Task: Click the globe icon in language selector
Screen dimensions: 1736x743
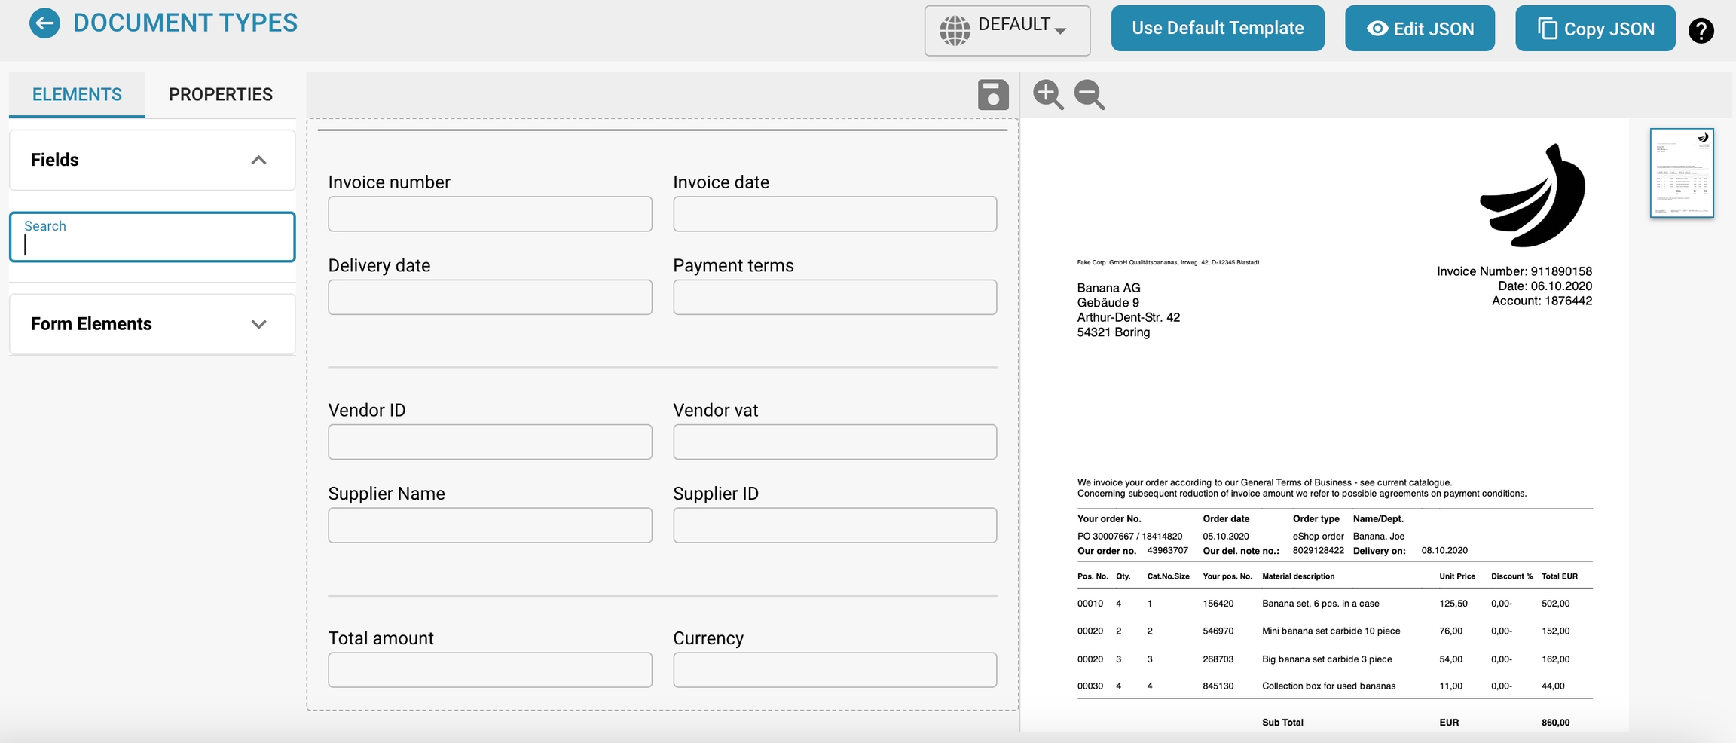Action: 955,30
